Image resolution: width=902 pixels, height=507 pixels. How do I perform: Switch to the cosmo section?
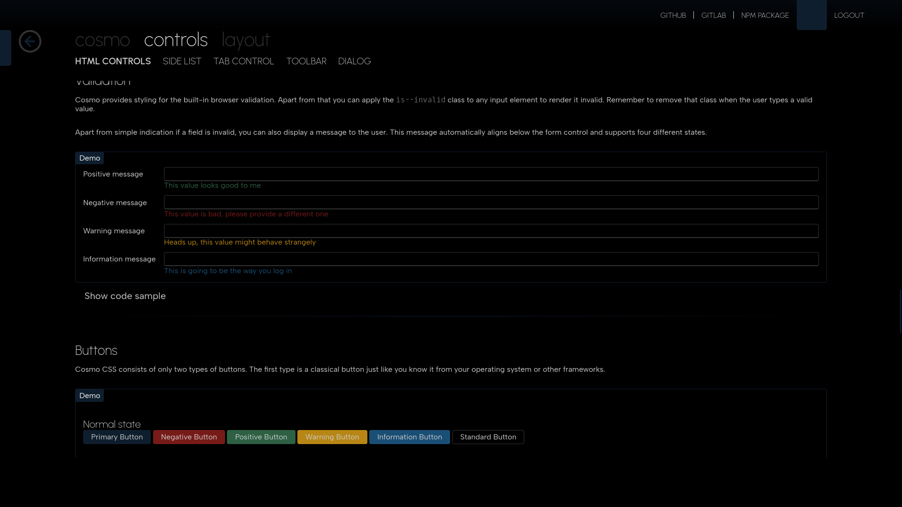(x=102, y=40)
